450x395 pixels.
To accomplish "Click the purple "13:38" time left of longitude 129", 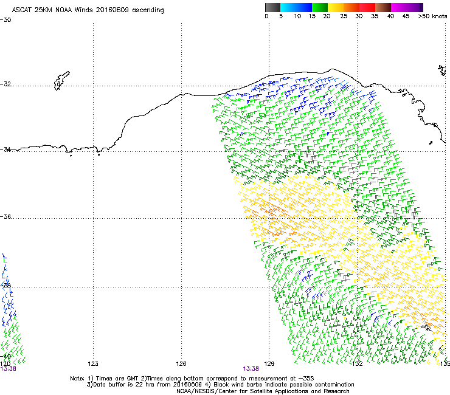I will pos(251,369).
